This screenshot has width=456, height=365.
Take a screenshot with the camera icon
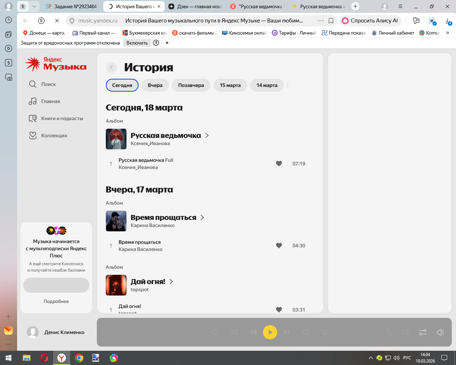click(9, 77)
